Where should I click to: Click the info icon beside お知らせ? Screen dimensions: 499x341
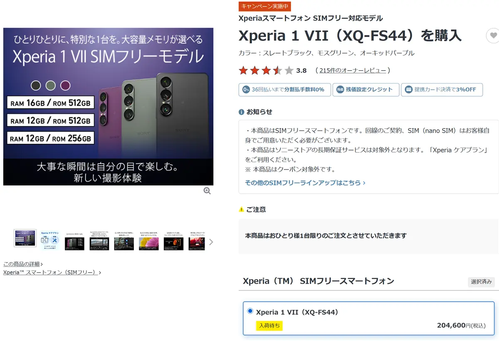[x=241, y=112]
